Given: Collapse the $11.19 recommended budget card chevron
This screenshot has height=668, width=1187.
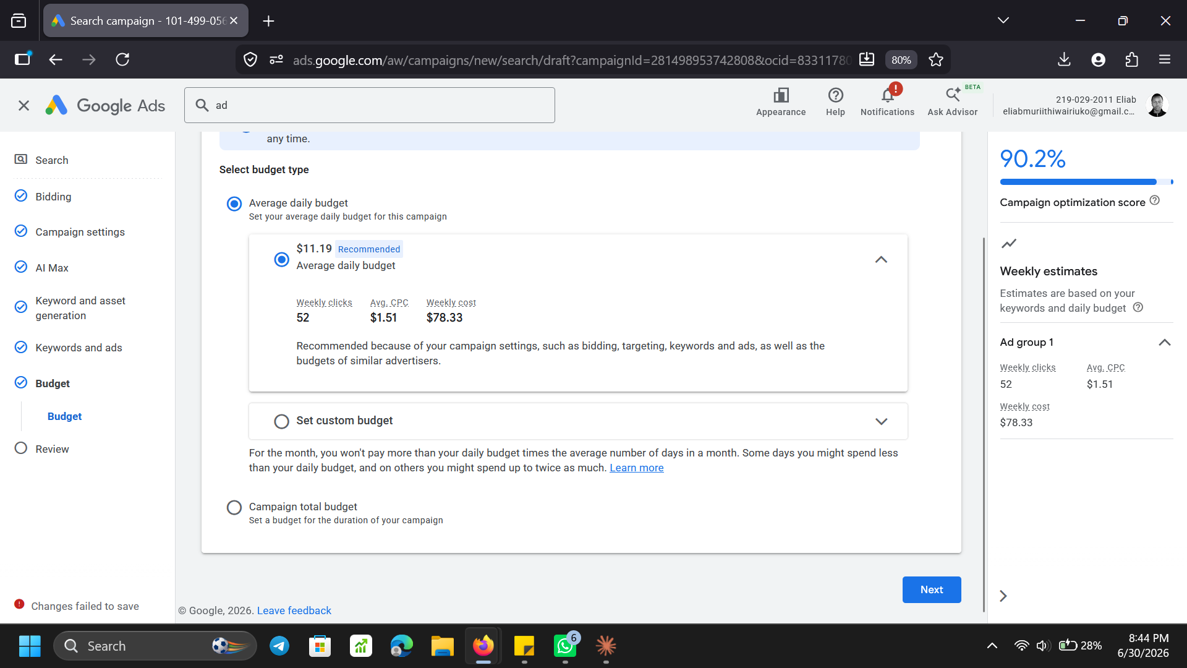Looking at the screenshot, I should tap(881, 260).
